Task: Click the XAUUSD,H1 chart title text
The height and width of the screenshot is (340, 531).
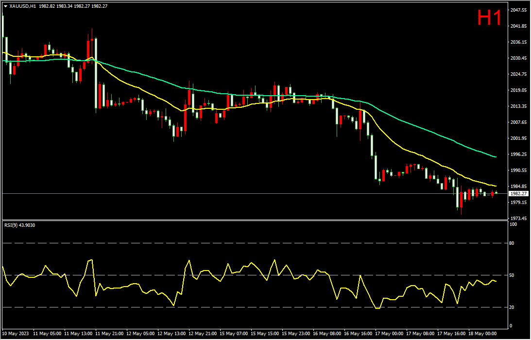Action: (x=22, y=6)
